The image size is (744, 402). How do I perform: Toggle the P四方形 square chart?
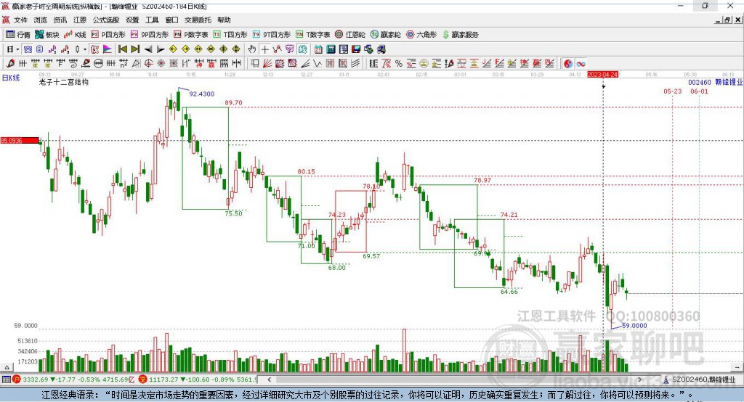coord(108,35)
